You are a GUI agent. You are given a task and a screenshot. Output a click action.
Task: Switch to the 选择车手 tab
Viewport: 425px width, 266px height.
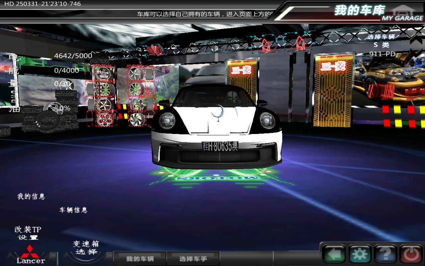(193, 259)
